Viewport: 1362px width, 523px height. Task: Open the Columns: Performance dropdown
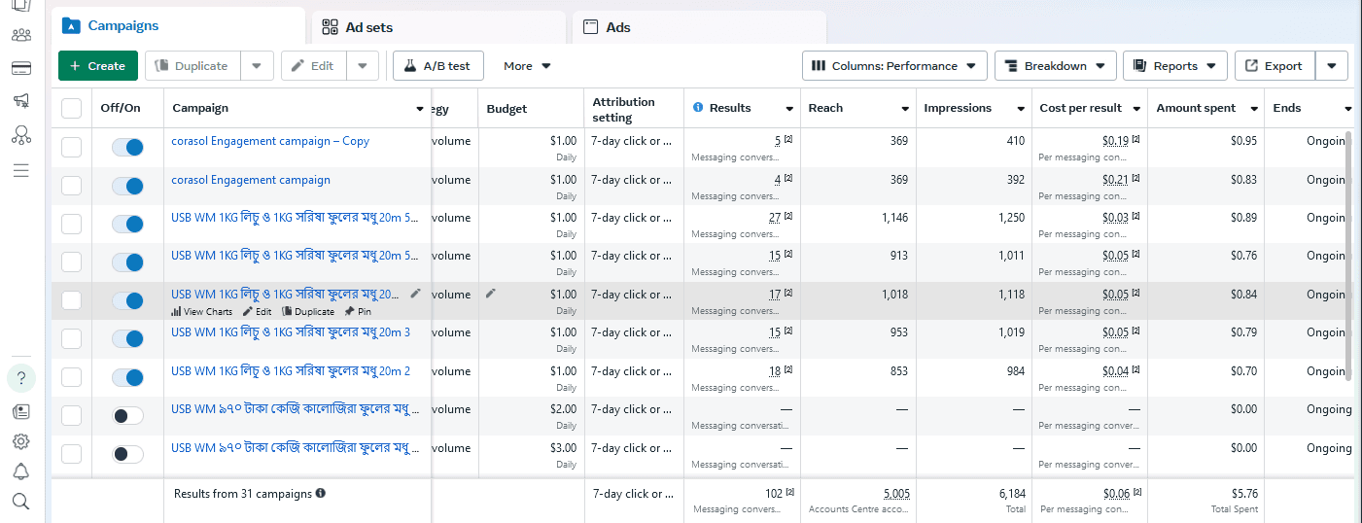894,66
